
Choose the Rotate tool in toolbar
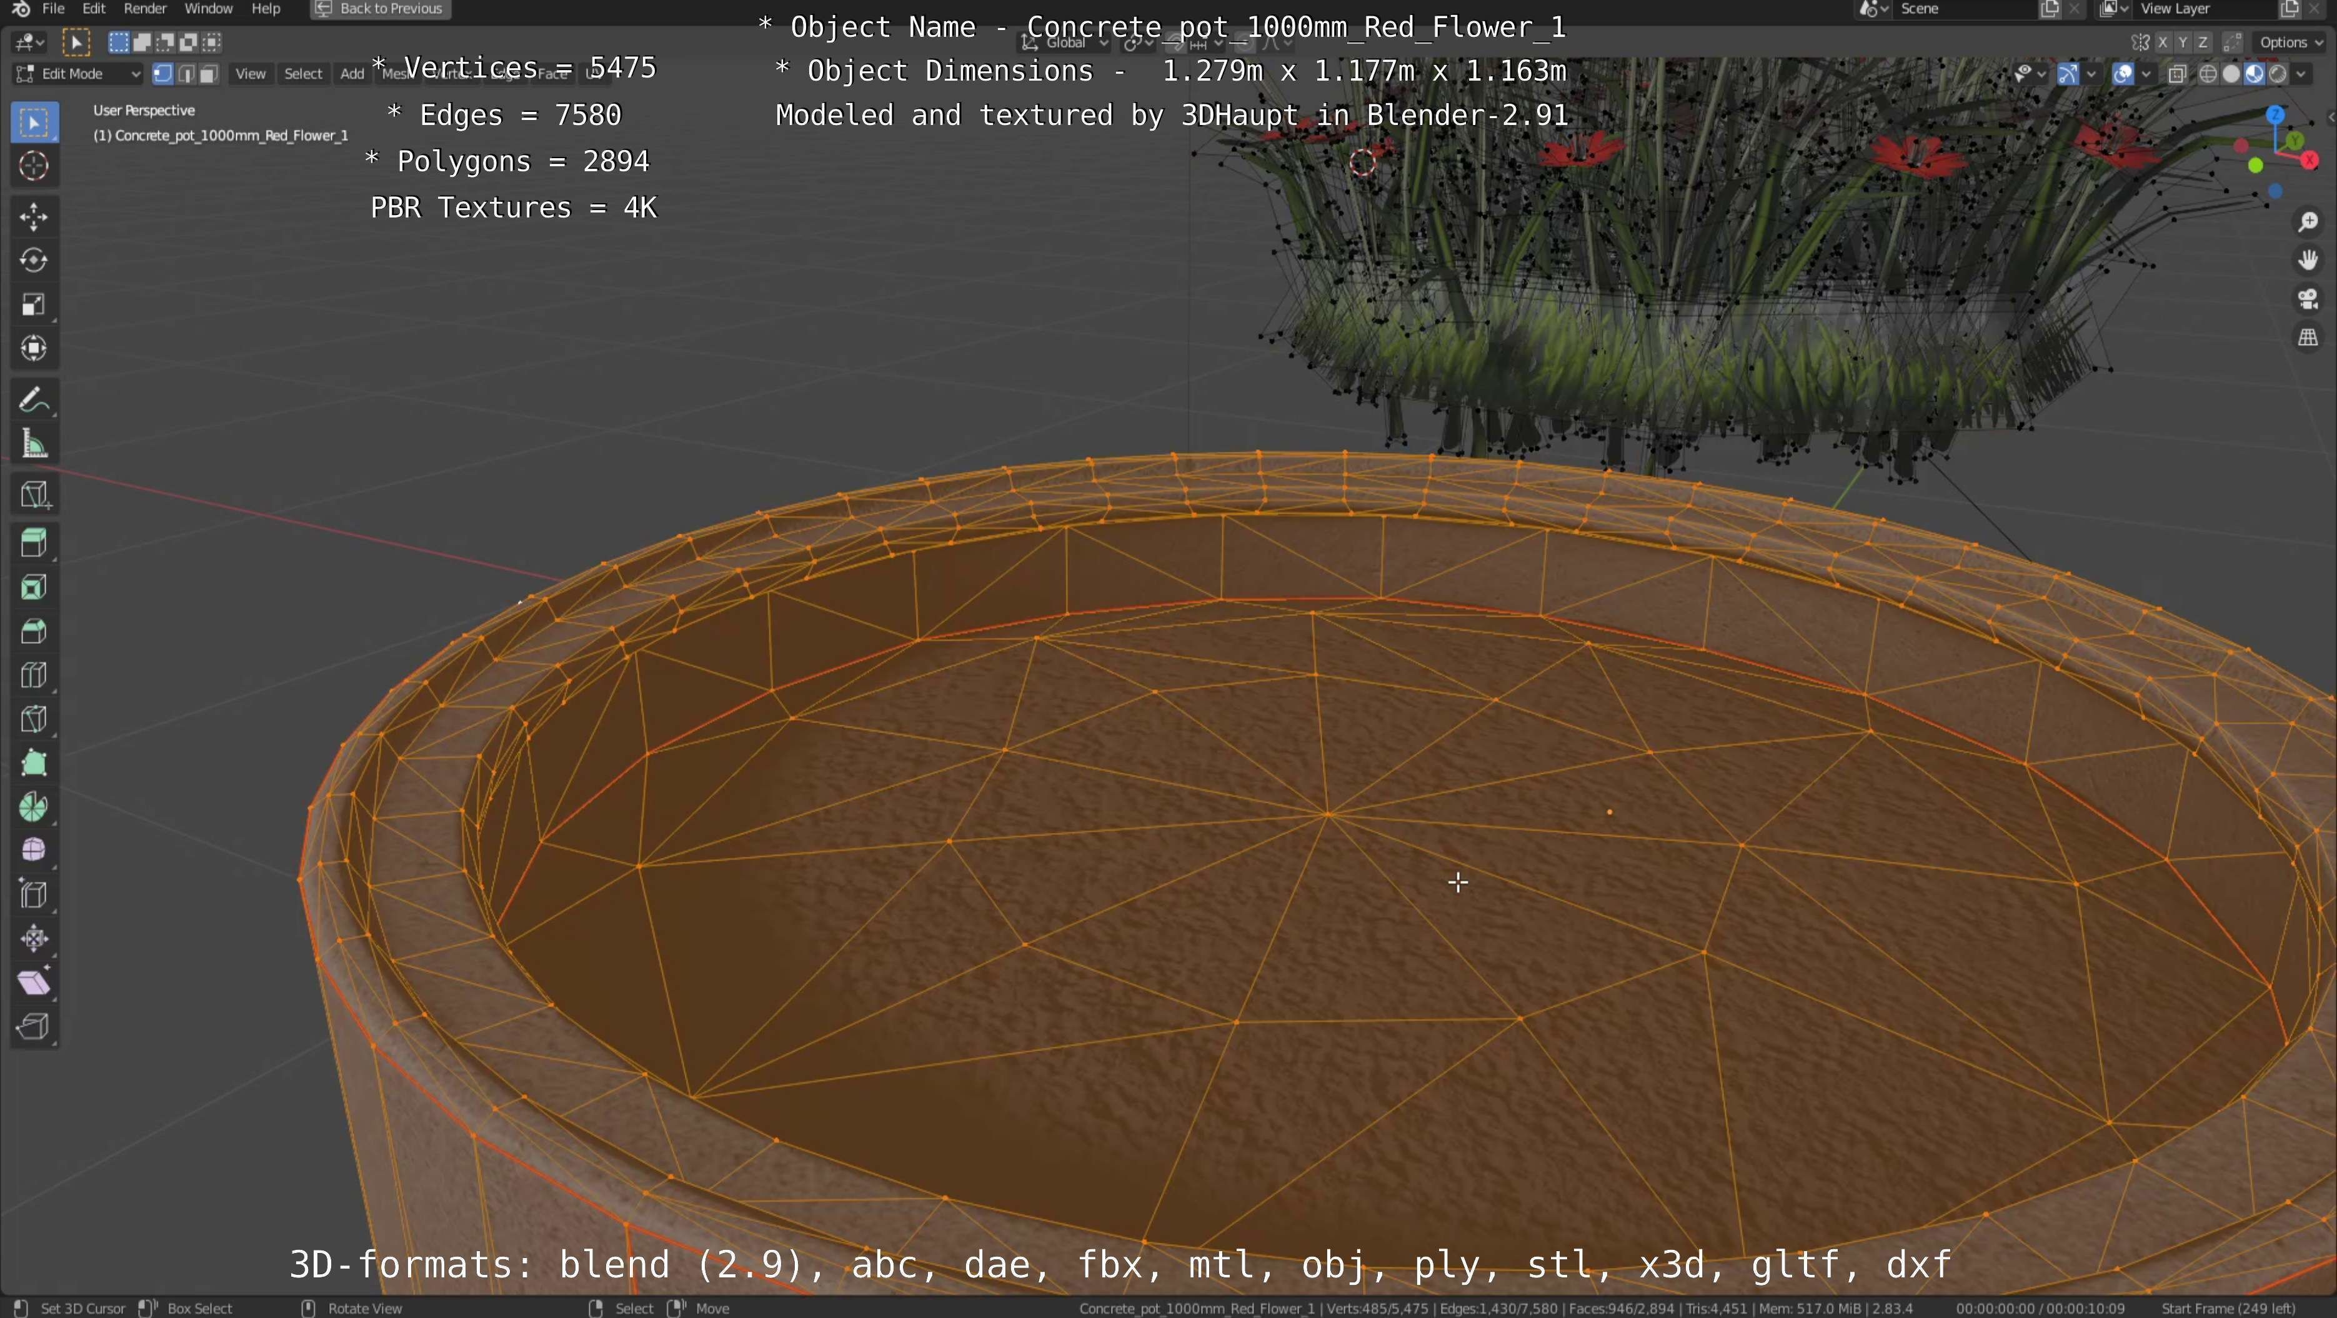coord(34,261)
